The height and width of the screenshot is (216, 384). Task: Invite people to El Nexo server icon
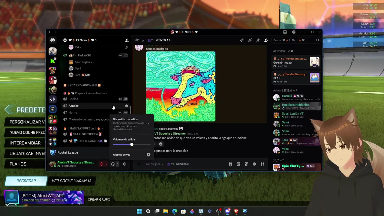(127, 40)
